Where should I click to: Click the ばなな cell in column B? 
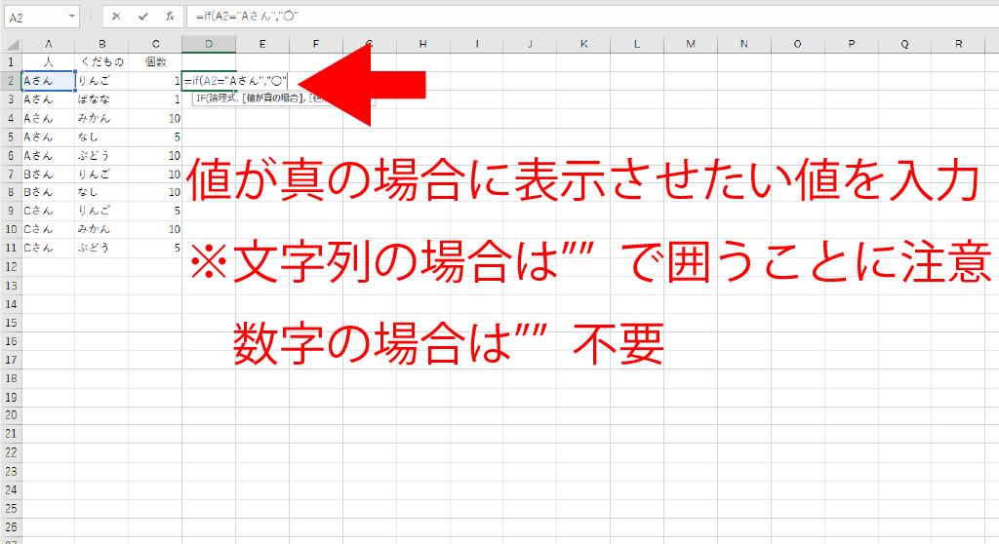[101, 99]
